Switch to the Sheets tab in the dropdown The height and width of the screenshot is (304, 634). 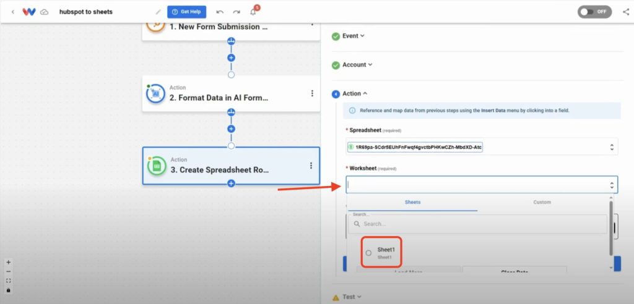pos(412,202)
